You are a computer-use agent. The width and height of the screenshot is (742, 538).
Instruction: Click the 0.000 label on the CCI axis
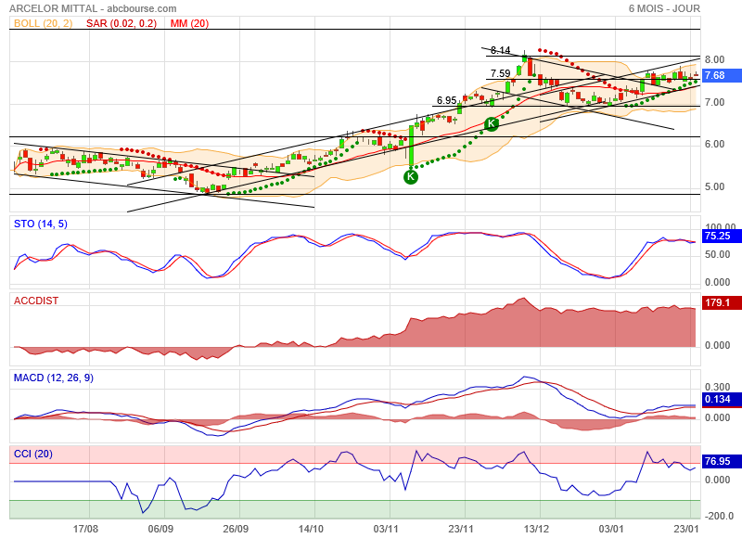(x=717, y=480)
